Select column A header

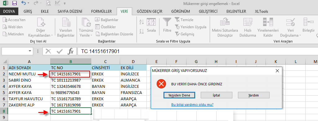click(x=29, y=61)
